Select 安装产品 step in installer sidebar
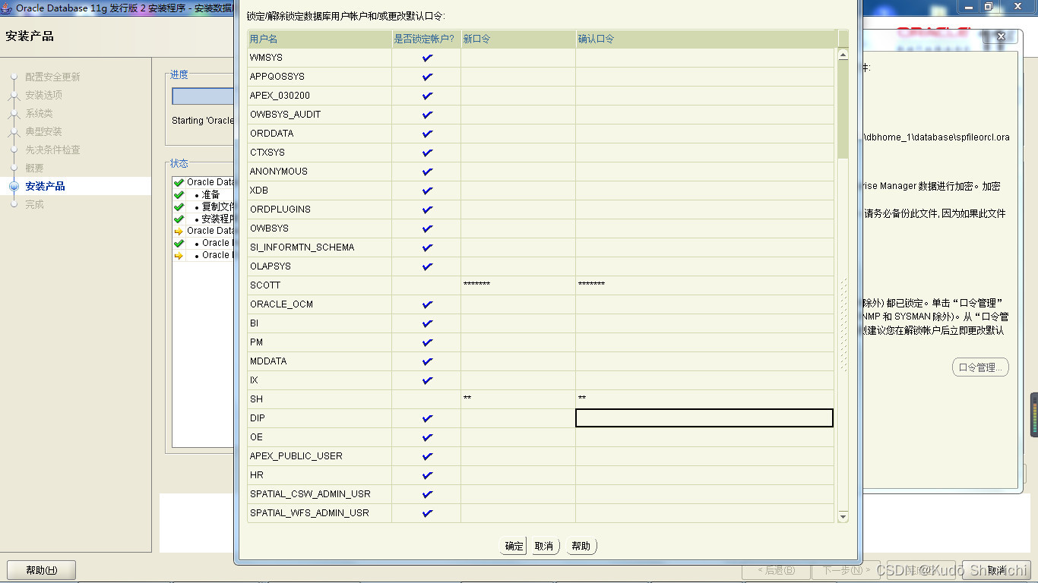 pos(45,186)
